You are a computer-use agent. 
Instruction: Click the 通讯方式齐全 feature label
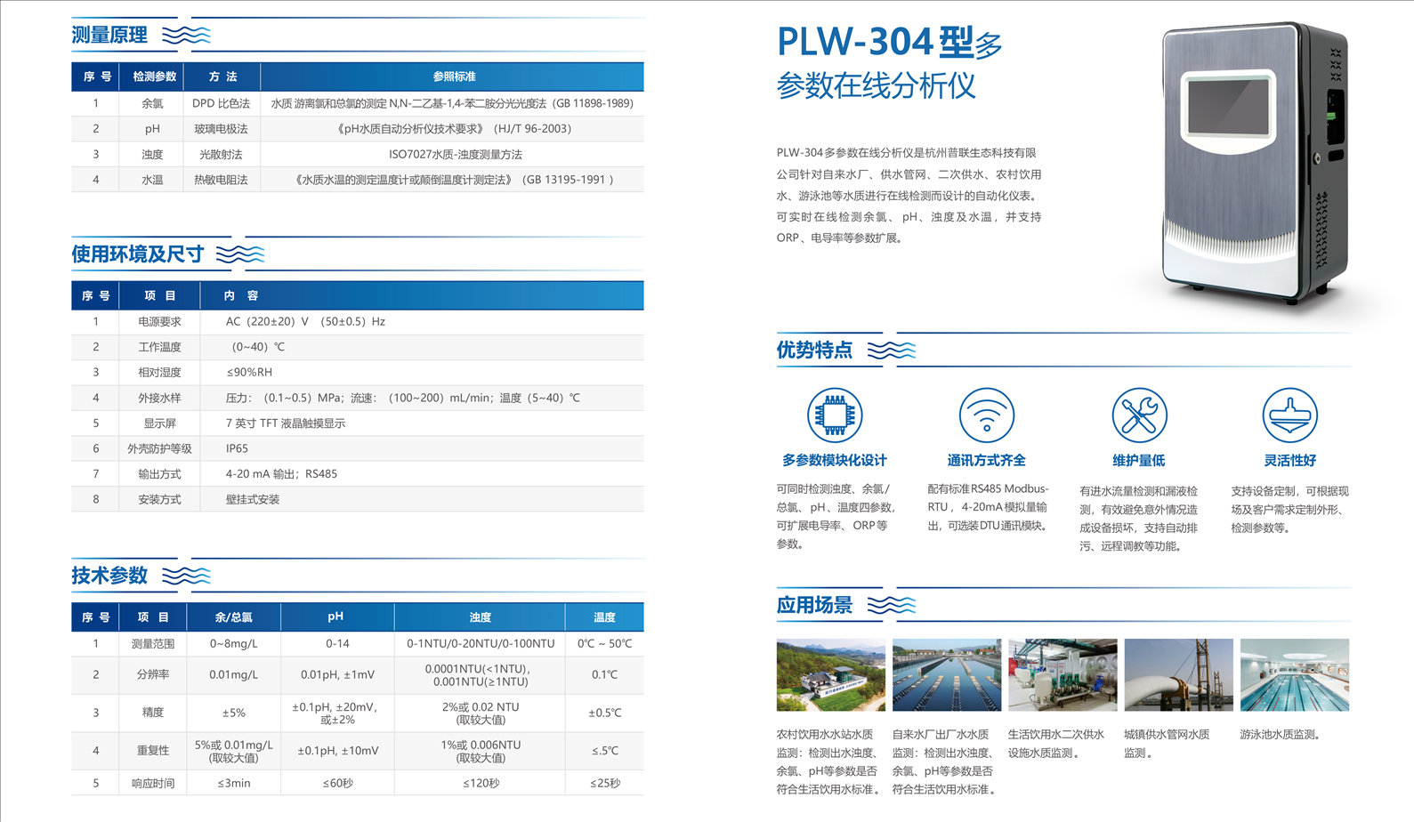[987, 460]
